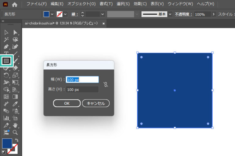This screenshot has height=156, width=235.
Task: Expand the stroke color dropdown
Action: point(65,14)
